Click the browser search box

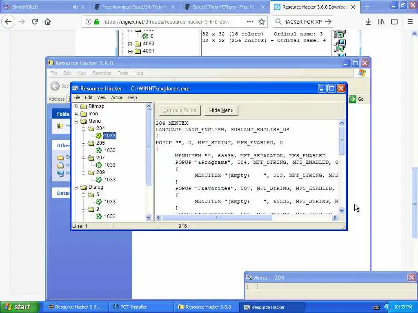coord(303,22)
